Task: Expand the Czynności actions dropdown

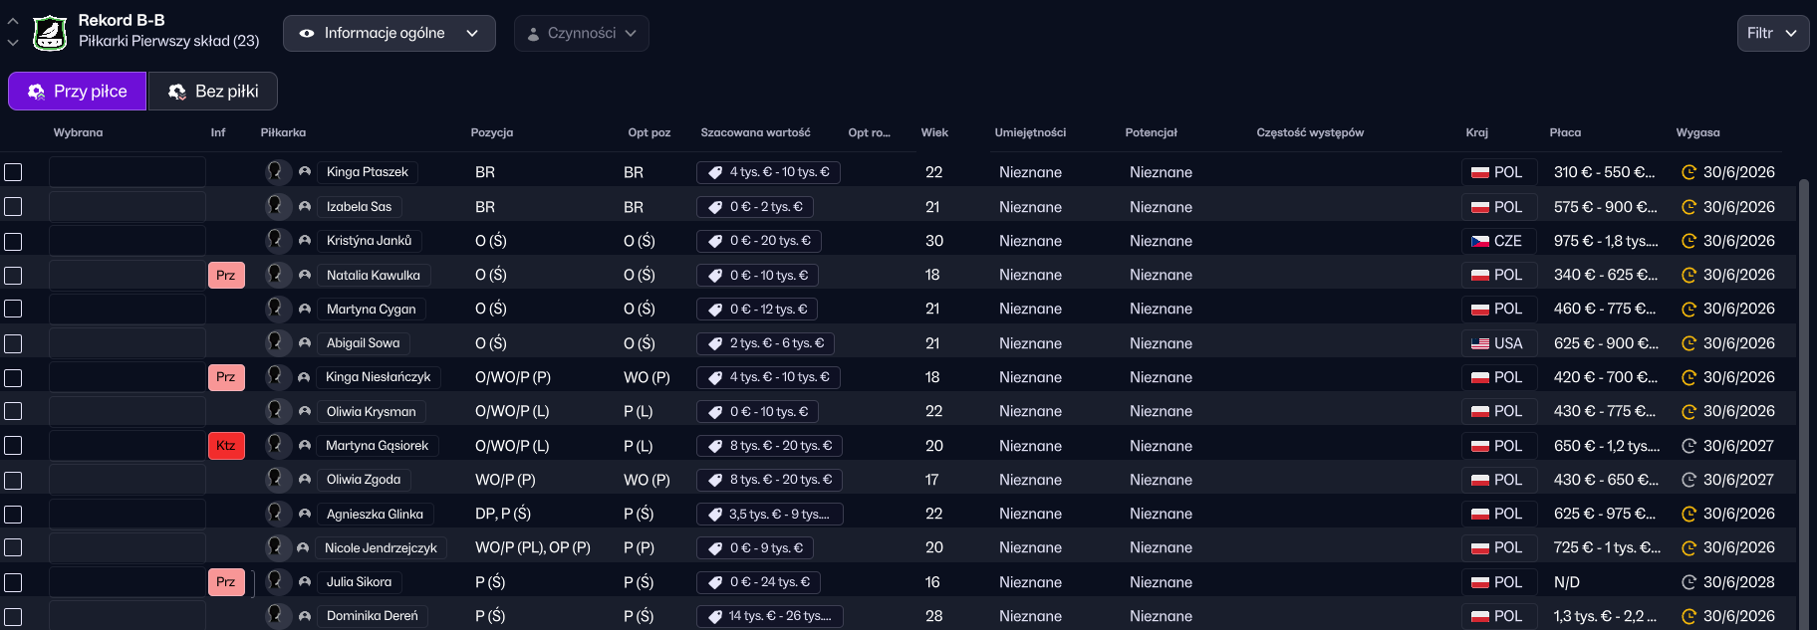Action: pos(581,33)
